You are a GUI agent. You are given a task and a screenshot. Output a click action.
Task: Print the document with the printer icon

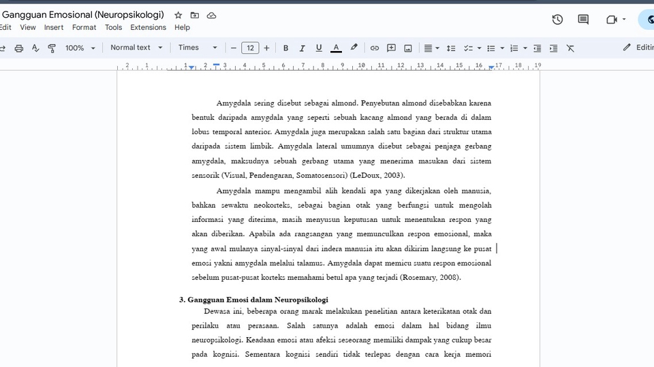[19, 48]
